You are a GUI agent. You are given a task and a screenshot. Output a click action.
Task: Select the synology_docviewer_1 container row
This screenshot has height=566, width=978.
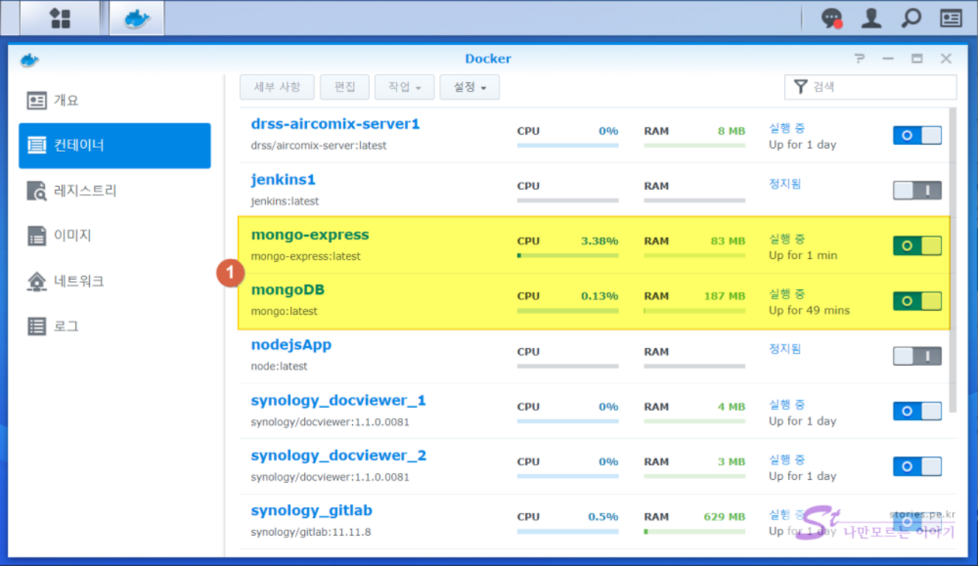pyautogui.click(x=372, y=411)
